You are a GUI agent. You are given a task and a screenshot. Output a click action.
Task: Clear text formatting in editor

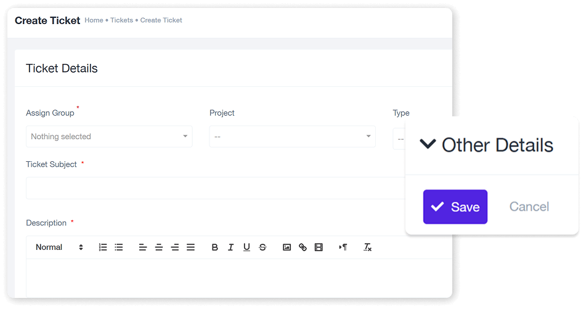click(368, 247)
